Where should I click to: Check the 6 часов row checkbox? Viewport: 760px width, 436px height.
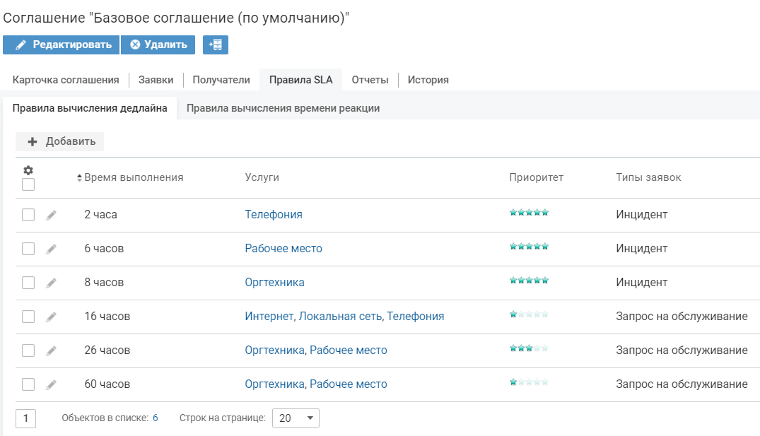(x=28, y=249)
